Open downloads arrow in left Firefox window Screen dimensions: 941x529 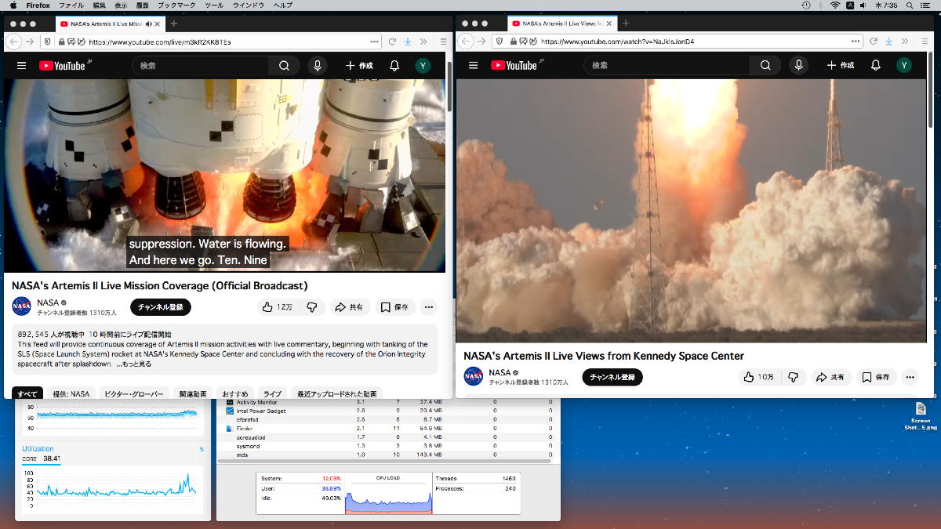point(409,42)
